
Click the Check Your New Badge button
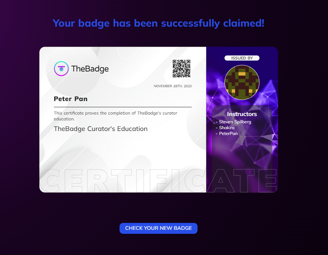(159, 228)
